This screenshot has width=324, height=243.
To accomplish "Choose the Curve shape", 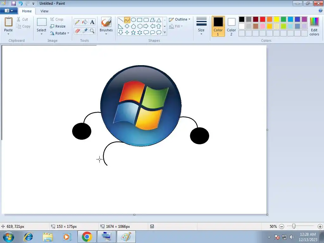I will click(127, 20).
